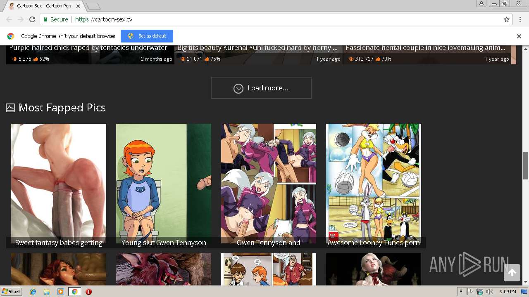Switch to the Chrome taskbar icon
The image size is (529, 297).
[x=74, y=292]
